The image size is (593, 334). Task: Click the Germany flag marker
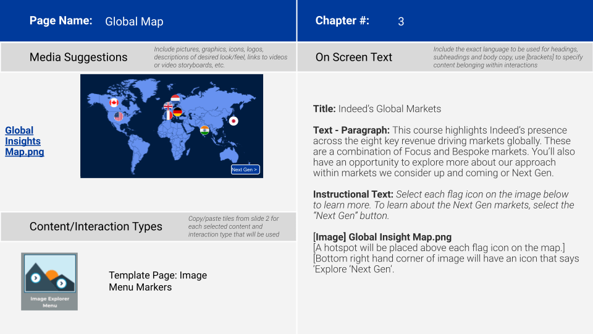click(x=178, y=112)
